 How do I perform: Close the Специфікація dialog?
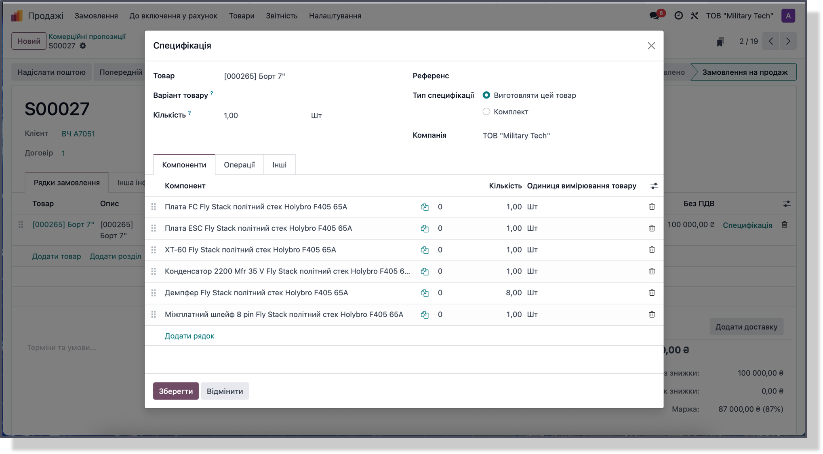[651, 46]
